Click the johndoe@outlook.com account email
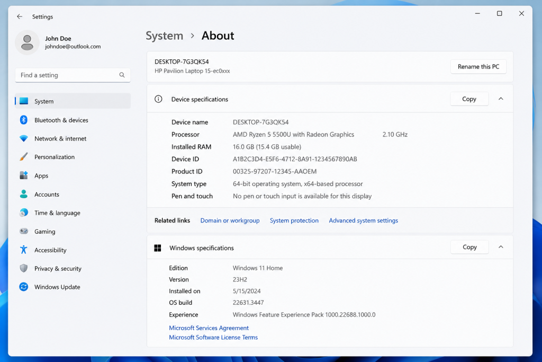This screenshot has width=542, height=362. tap(73, 46)
